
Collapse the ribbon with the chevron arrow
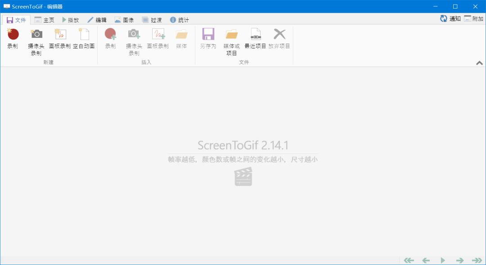[x=479, y=63]
